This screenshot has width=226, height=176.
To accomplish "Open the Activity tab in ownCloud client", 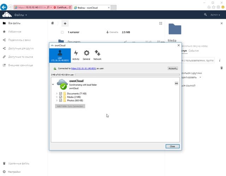I will point(76,55).
